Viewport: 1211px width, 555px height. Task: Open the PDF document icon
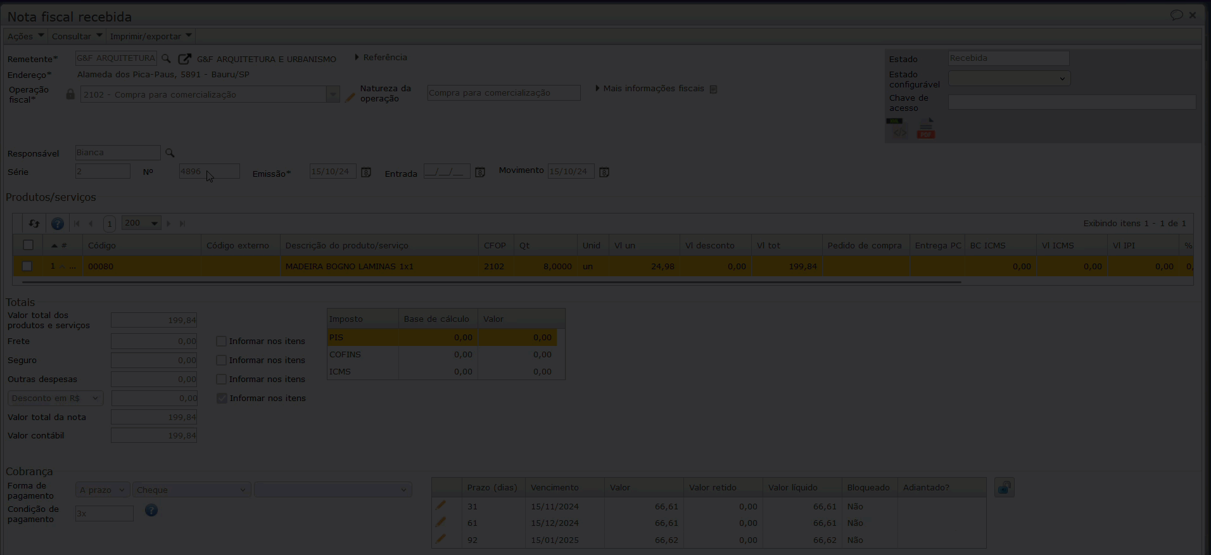tap(926, 129)
